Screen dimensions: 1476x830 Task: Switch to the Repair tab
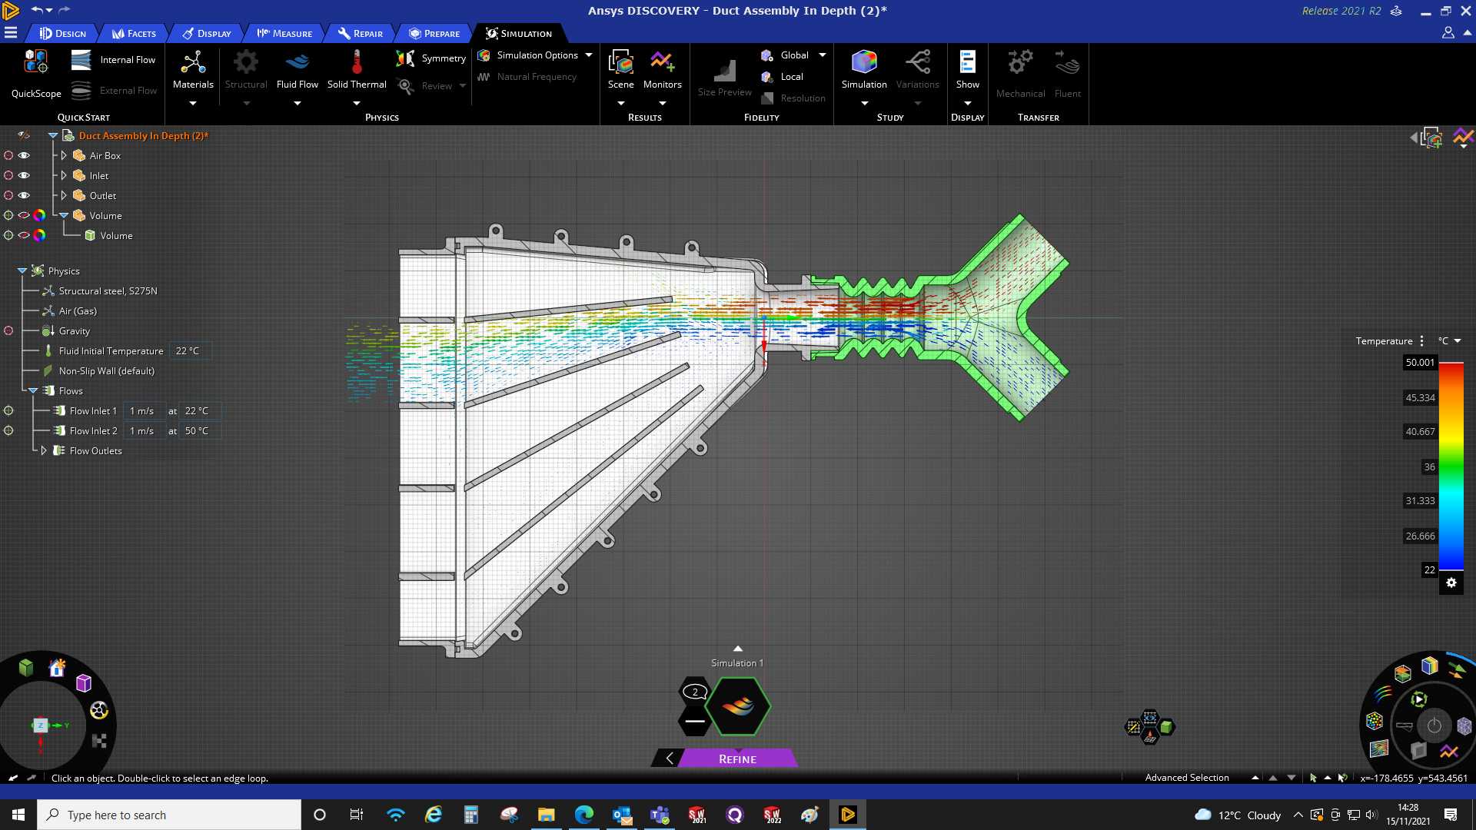(x=361, y=34)
